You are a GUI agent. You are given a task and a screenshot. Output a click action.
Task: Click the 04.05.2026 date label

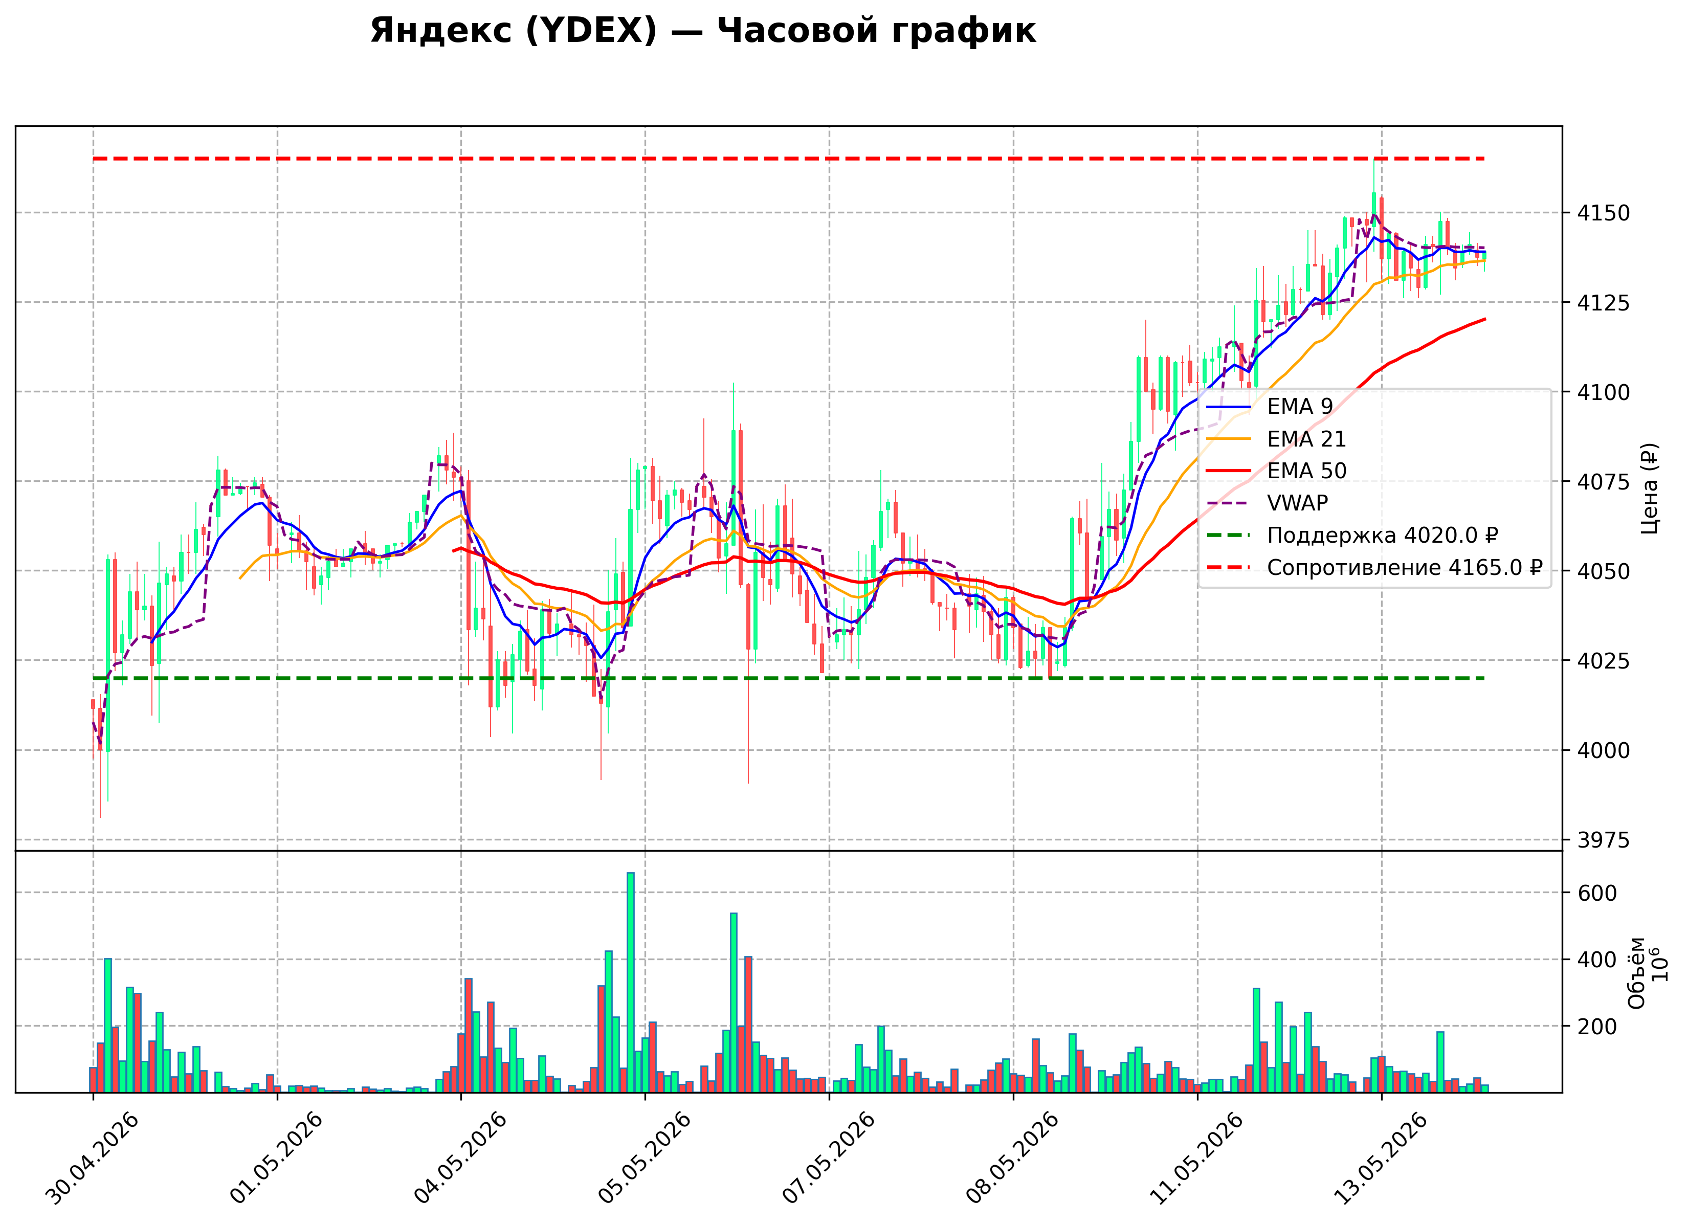(x=461, y=1159)
